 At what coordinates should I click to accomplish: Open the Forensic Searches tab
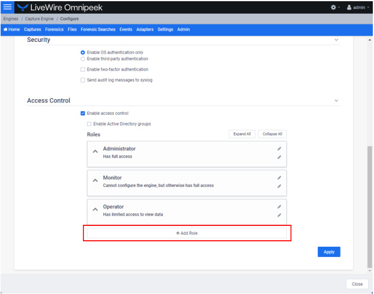[98, 29]
